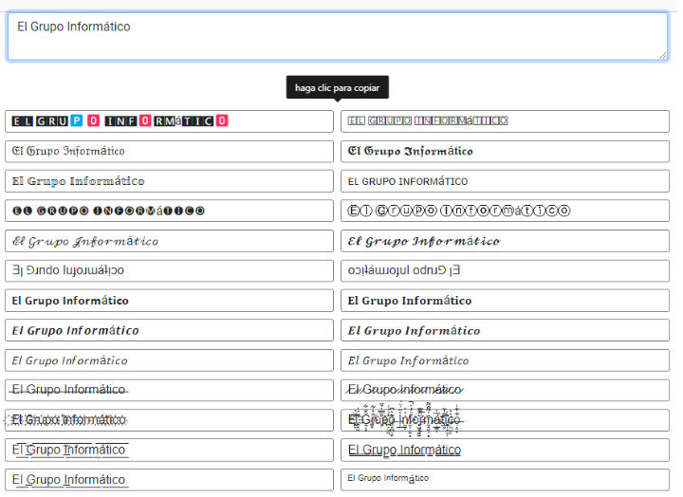This screenshot has width=683, height=497.
Task: Copy the double-underlined text on the right
Action: 505,451
